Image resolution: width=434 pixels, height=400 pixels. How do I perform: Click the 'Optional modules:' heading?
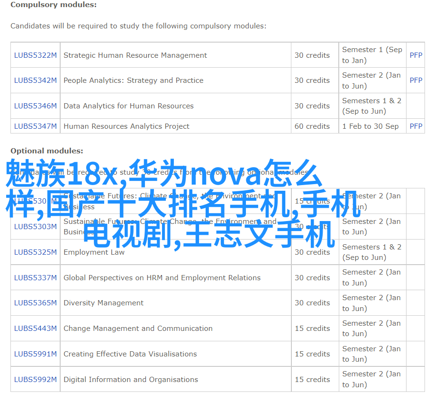pyautogui.click(x=47, y=151)
